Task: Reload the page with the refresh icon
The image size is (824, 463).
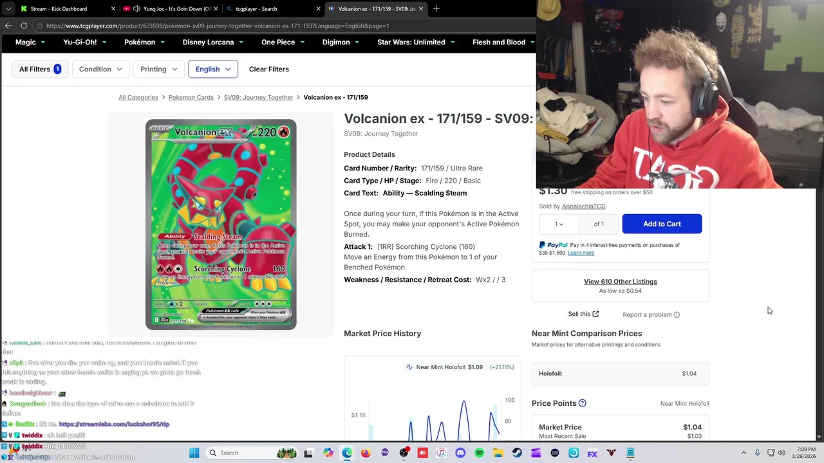Action: pyautogui.click(x=24, y=26)
